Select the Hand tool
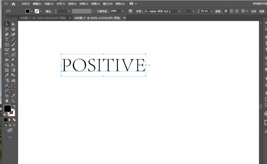The height and width of the screenshot is (164, 267). click(7, 101)
